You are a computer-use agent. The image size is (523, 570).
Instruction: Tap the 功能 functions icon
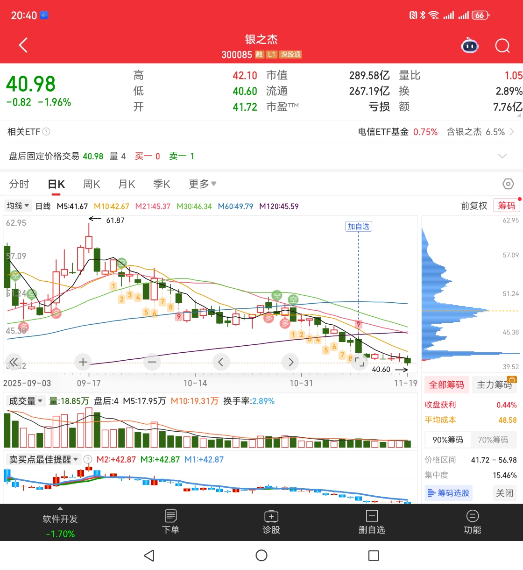(x=473, y=516)
